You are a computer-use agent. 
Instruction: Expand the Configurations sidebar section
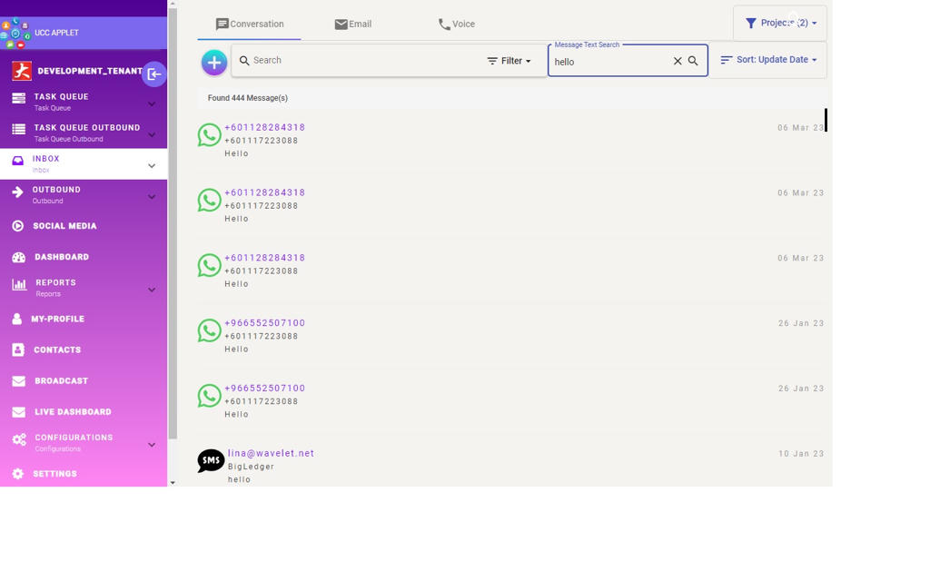click(x=152, y=445)
